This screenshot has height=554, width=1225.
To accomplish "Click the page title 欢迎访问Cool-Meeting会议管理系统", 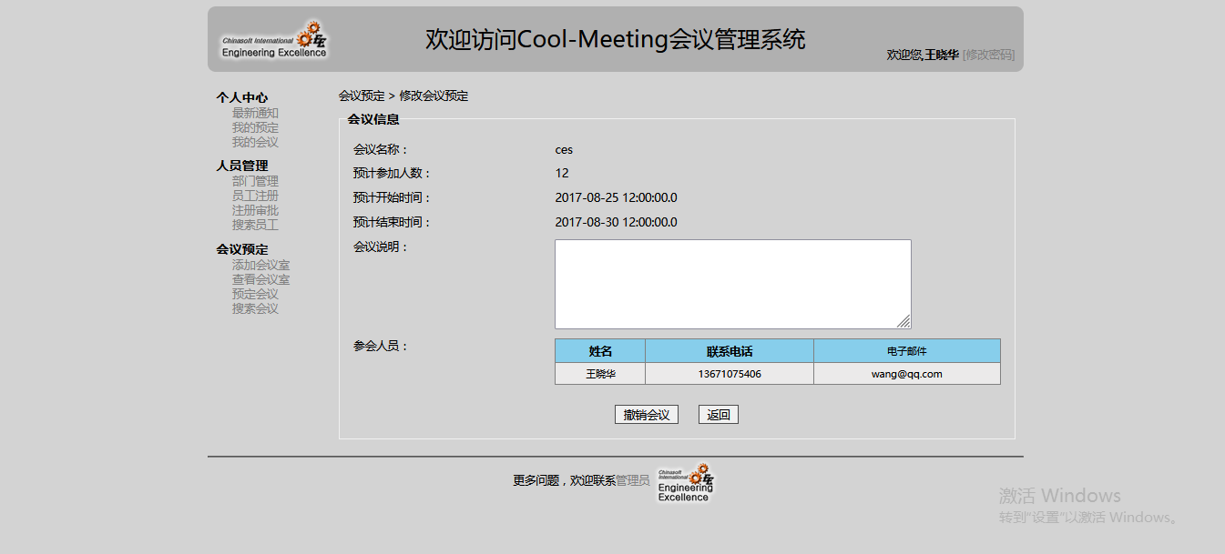I will (x=616, y=40).
